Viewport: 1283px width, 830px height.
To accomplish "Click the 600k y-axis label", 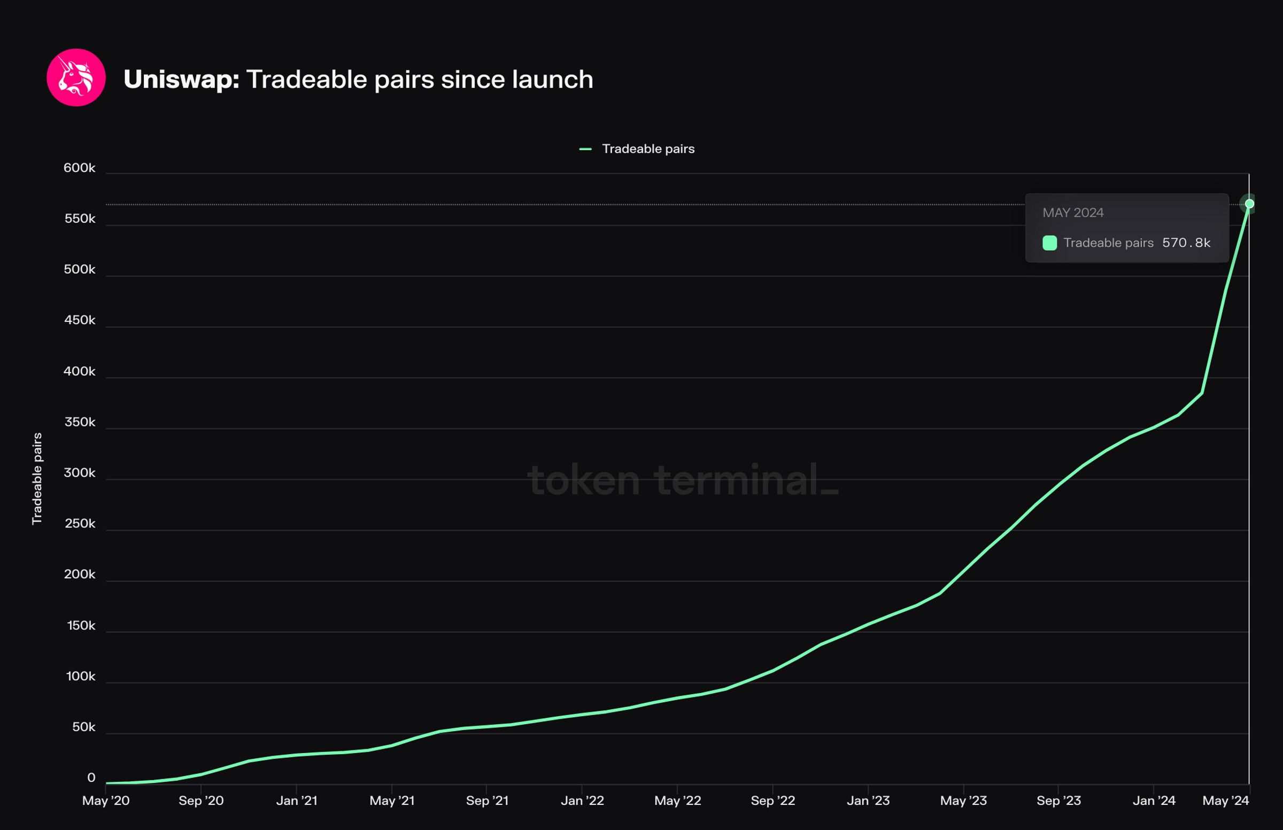I will tap(79, 168).
